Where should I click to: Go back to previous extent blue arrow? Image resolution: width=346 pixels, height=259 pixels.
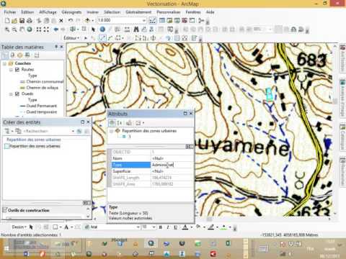coord(56,29)
